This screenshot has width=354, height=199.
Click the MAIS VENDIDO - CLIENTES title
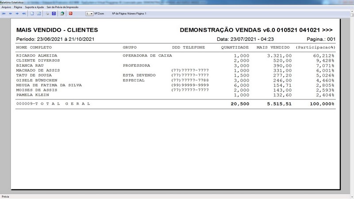click(57, 30)
